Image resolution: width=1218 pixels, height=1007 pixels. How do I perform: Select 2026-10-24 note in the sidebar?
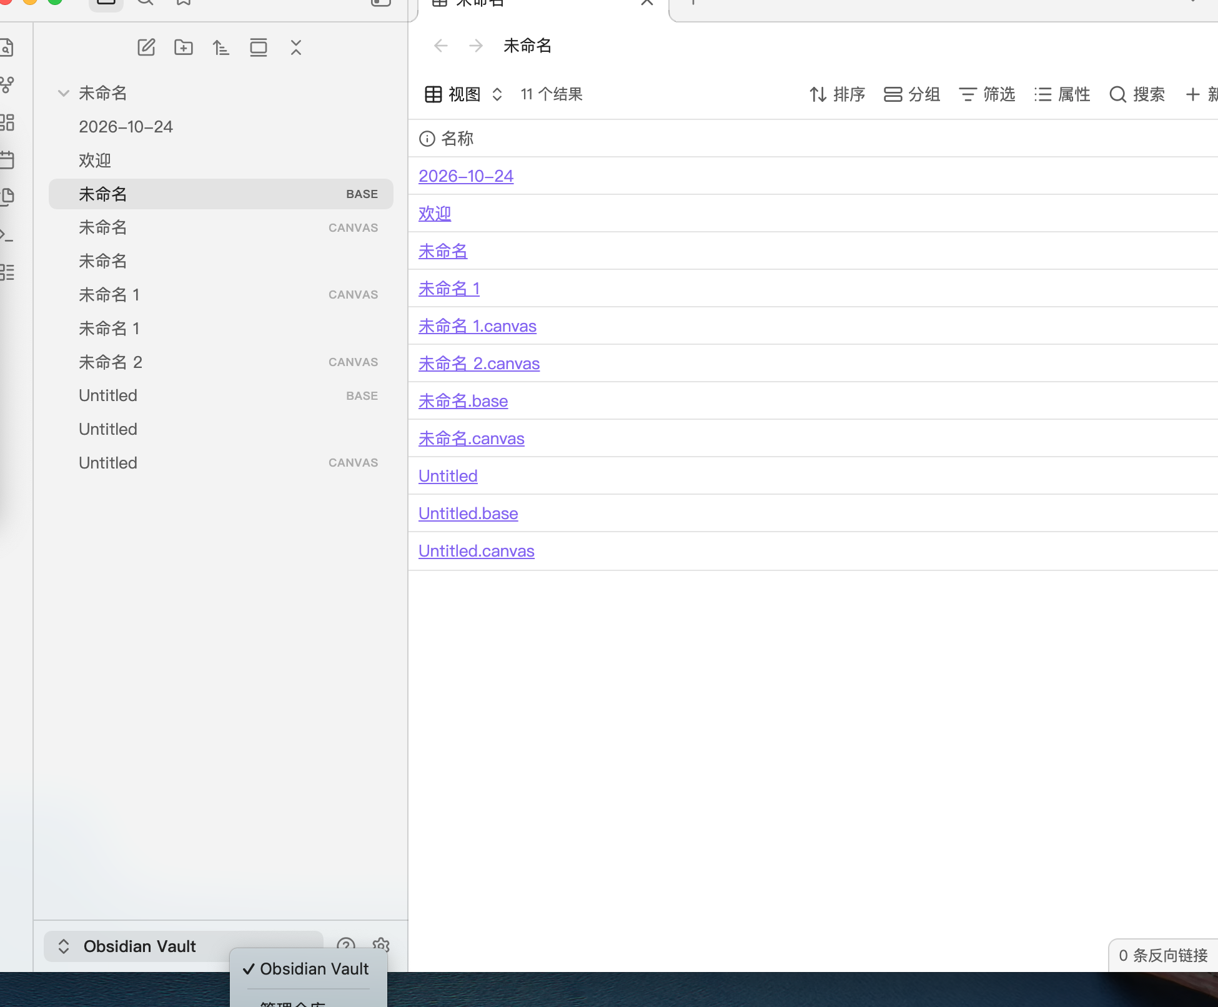(221, 127)
